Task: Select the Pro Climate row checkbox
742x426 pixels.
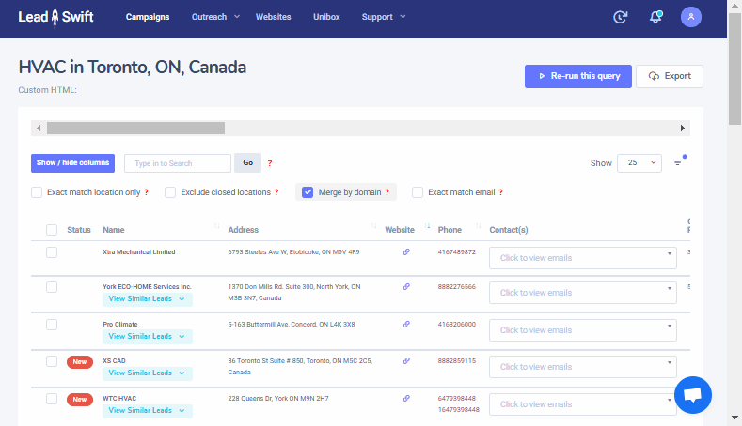Action: click(52, 325)
